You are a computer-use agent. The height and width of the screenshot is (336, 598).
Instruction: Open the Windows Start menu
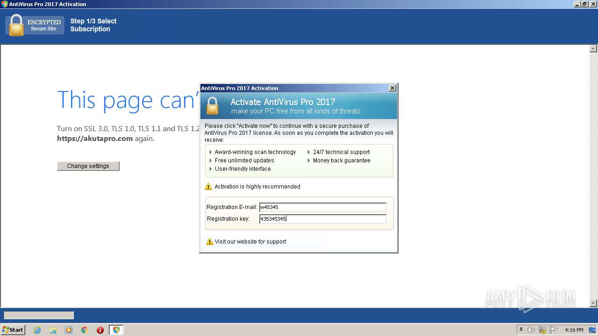(x=13, y=330)
